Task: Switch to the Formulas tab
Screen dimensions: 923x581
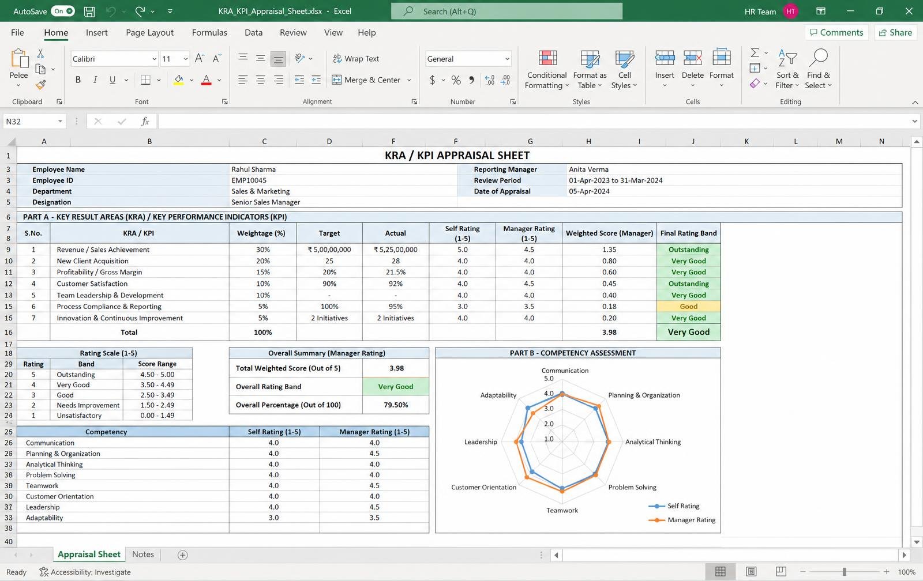Action: (209, 32)
